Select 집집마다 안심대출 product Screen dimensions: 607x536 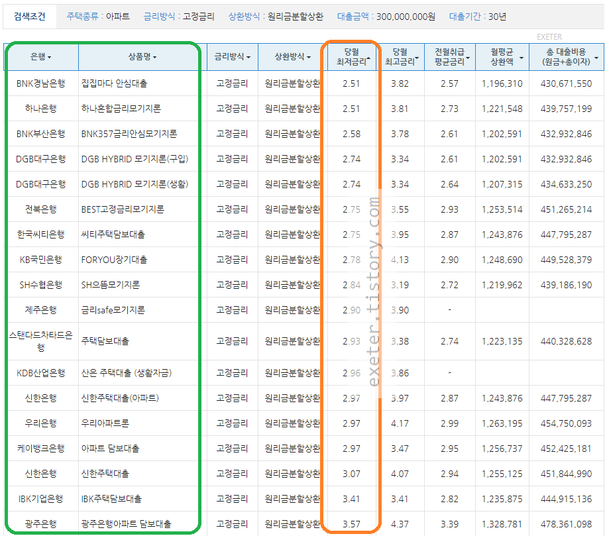click(114, 83)
